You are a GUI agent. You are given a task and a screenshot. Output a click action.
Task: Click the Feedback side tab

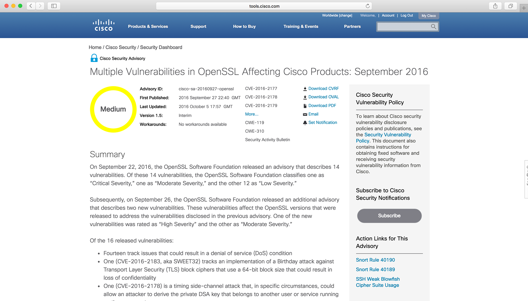pyautogui.click(x=526, y=179)
